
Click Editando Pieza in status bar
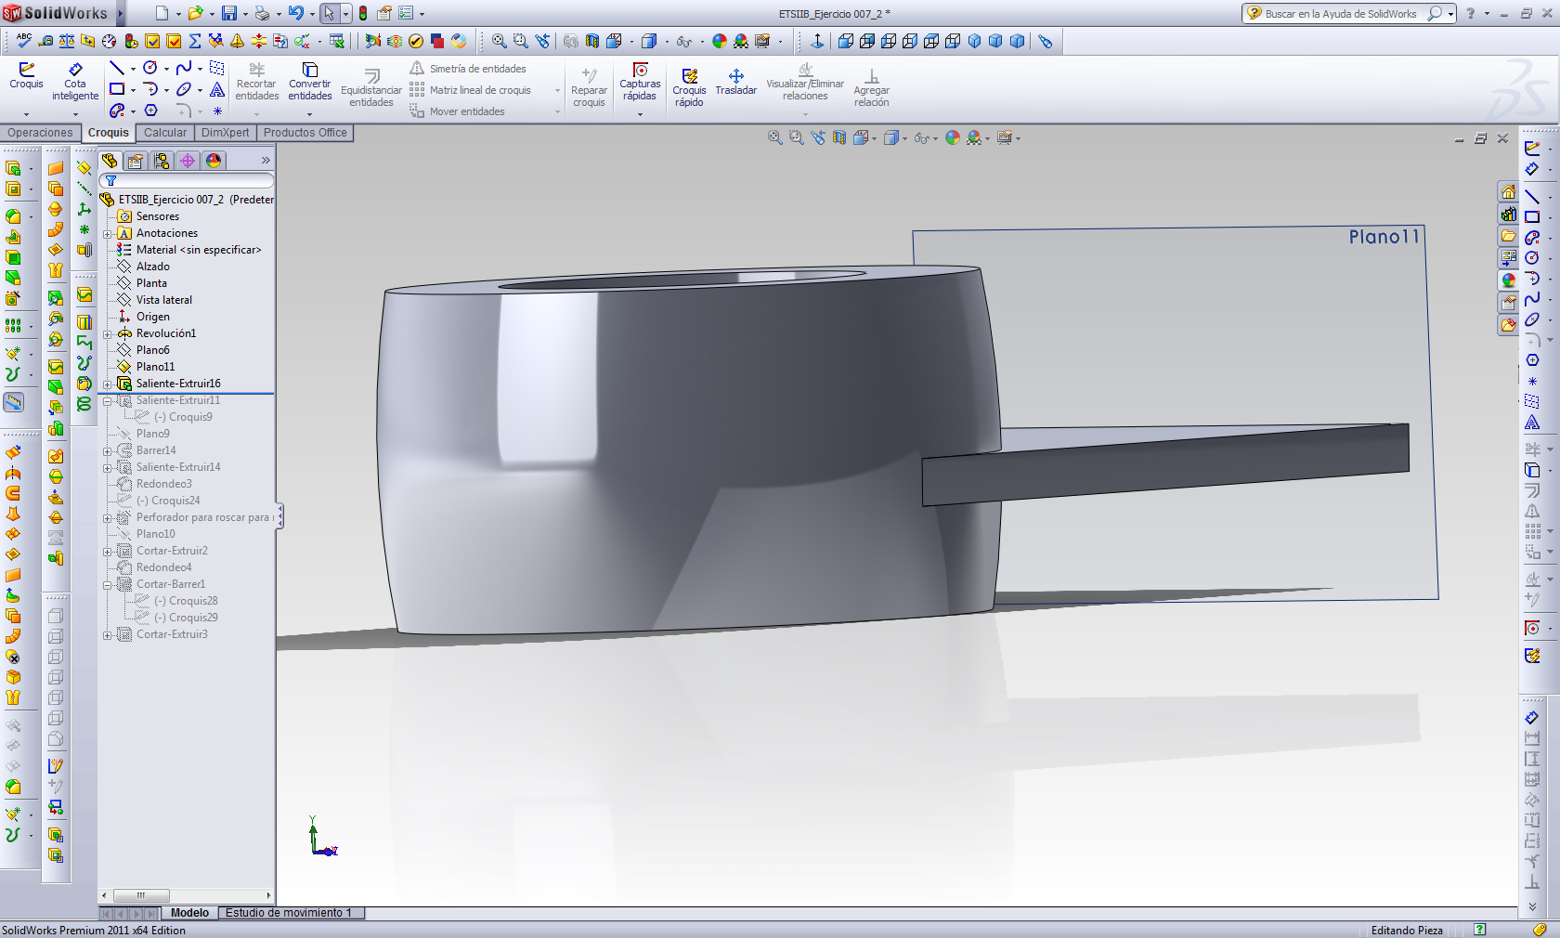1407,931
